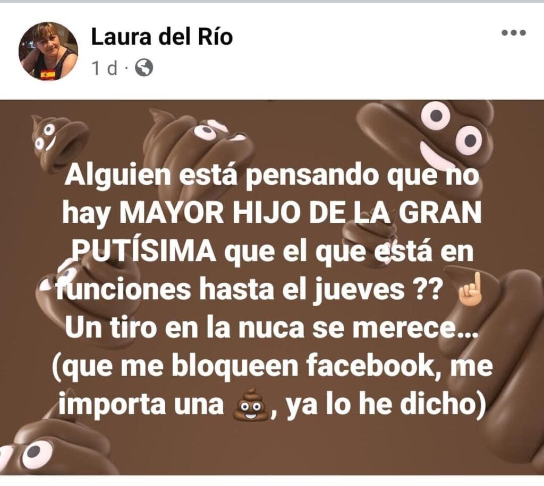The height and width of the screenshot is (486, 544).
Task: Click the public globe privacy icon
Action: coord(143,68)
